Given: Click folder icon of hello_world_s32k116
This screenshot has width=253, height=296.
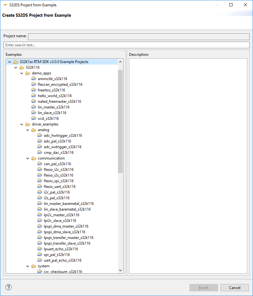Looking at the screenshot, I should click(x=34, y=96).
